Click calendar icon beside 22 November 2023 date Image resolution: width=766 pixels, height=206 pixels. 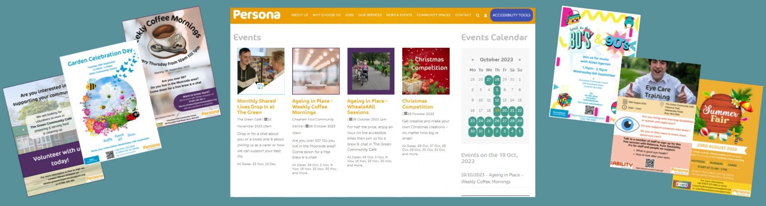pos(266,119)
